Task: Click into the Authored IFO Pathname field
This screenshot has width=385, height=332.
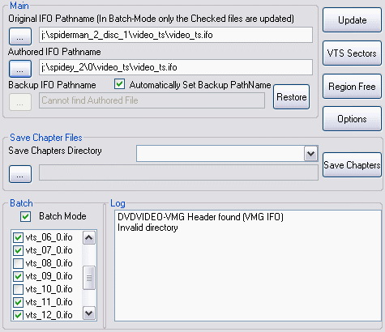Action: click(176, 67)
